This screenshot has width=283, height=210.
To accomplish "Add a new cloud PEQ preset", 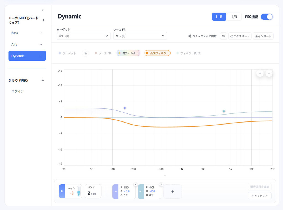I will (43, 80).
